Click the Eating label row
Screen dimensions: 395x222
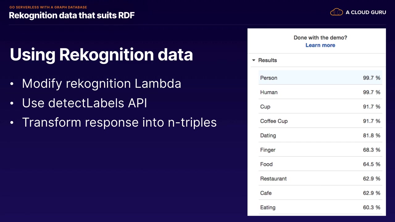coord(320,207)
